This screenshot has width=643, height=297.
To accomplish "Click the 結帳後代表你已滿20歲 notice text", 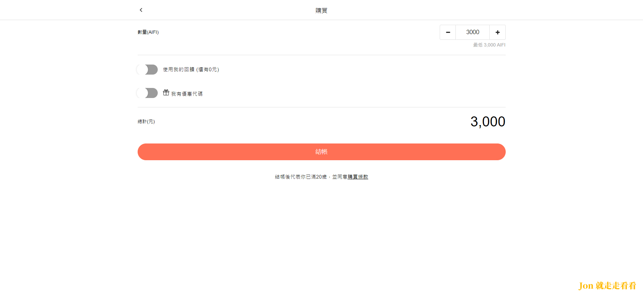I will (x=301, y=177).
